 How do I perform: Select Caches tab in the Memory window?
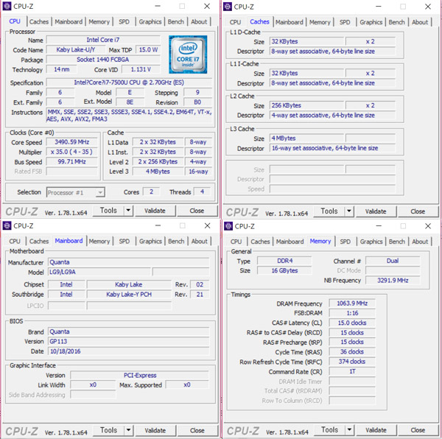(x=260, y=242)
